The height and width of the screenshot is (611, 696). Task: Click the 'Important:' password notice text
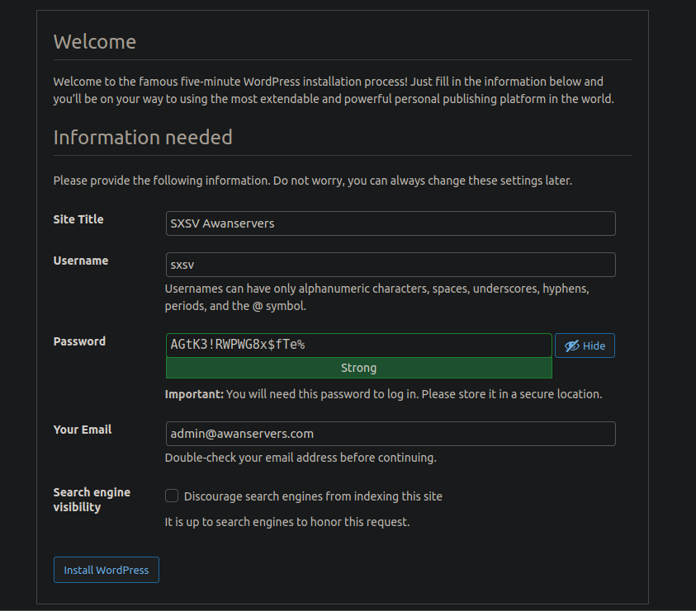[383, 394]
